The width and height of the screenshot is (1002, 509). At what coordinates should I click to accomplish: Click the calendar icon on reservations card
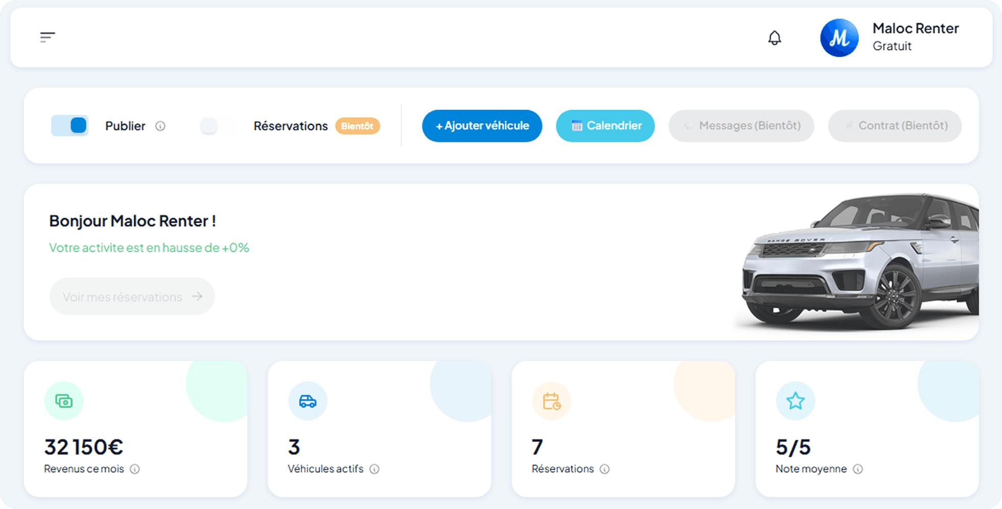(x=551, y=400)
